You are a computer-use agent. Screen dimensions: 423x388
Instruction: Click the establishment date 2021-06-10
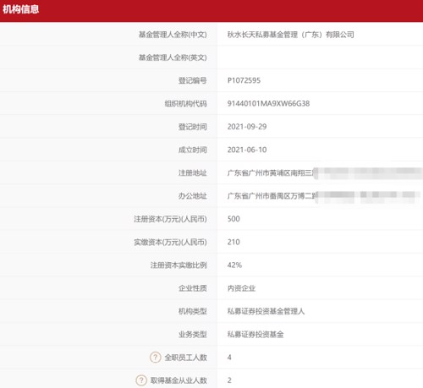tap(247, 150)
